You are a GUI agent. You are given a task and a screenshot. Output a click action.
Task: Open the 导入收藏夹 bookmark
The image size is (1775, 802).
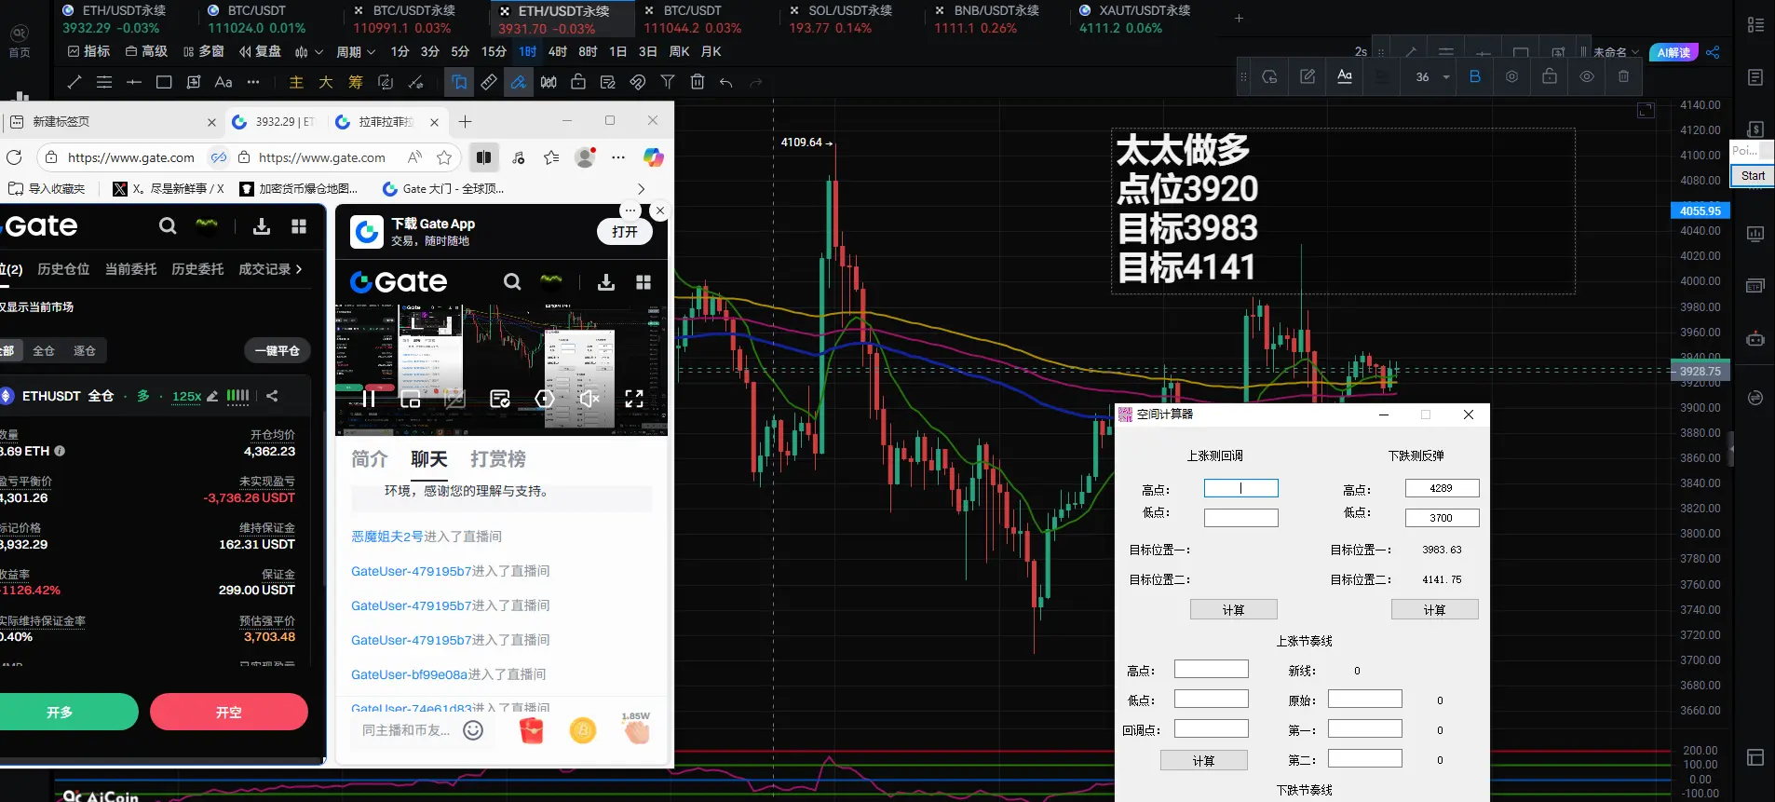pyautogui.click(x=47, y=188)
